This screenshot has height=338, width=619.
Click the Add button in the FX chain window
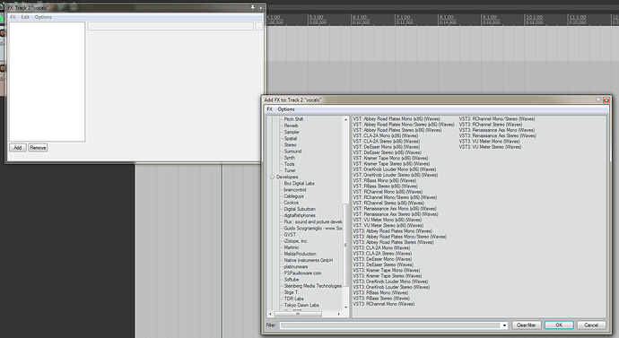[18, 148]
